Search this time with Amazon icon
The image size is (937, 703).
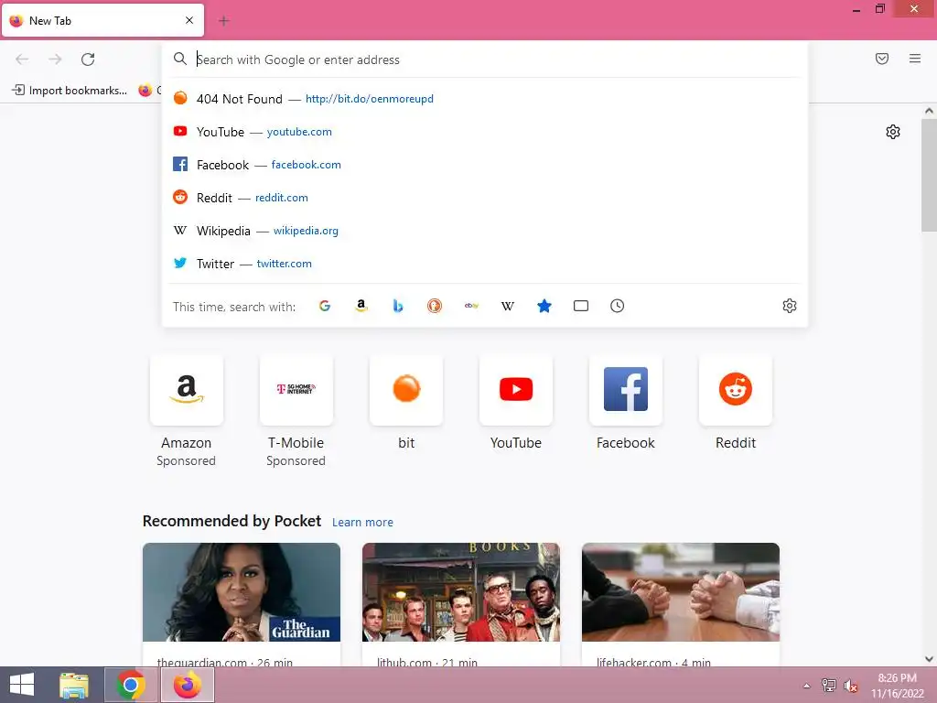361,306
